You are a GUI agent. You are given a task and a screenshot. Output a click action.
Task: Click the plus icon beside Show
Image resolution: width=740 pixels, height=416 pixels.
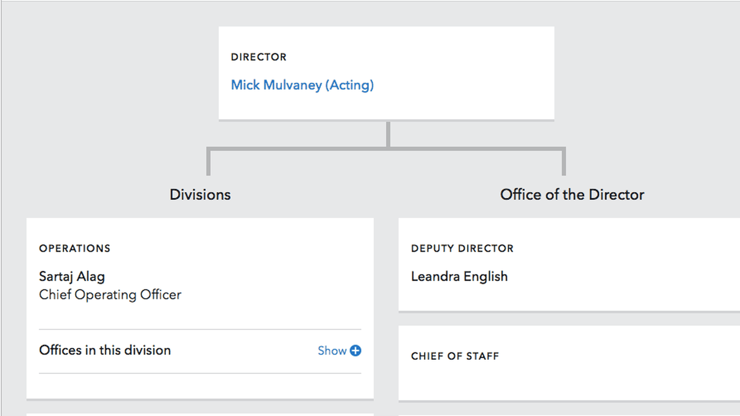(355, 351)
